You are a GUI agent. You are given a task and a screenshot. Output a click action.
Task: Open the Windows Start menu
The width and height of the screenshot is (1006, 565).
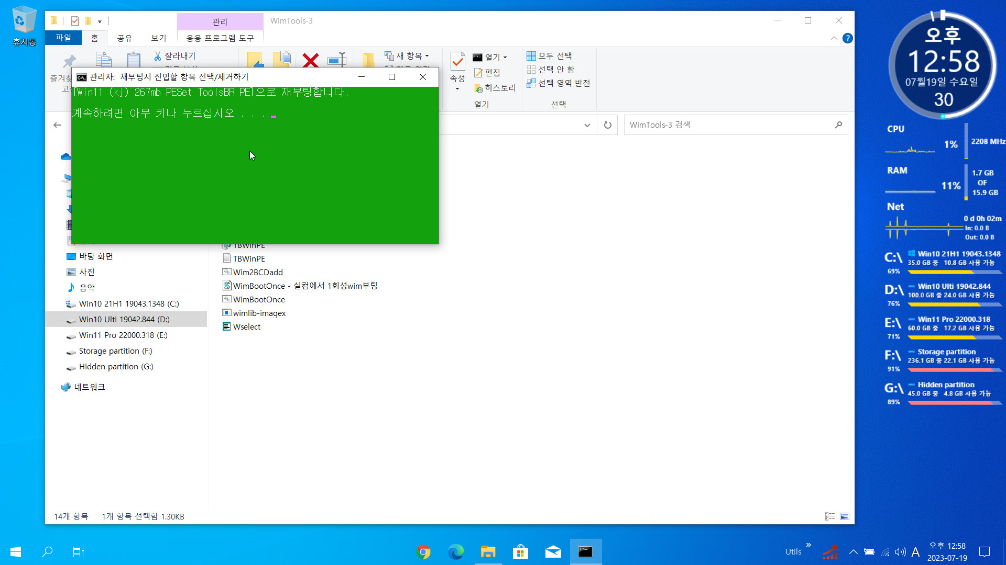[x=16, y=551]
